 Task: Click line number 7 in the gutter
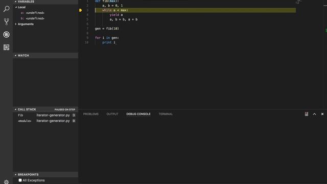click(87, 29)
